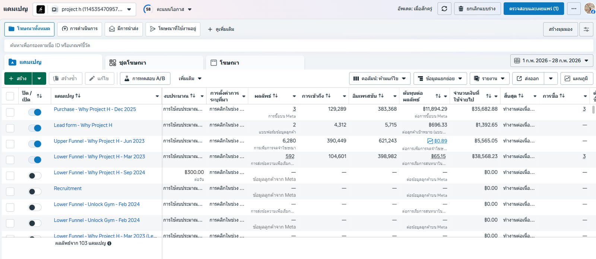Click sort arrows on สิ้นสุด column
This screenshot has height=259, width=596.
[521, 95]
